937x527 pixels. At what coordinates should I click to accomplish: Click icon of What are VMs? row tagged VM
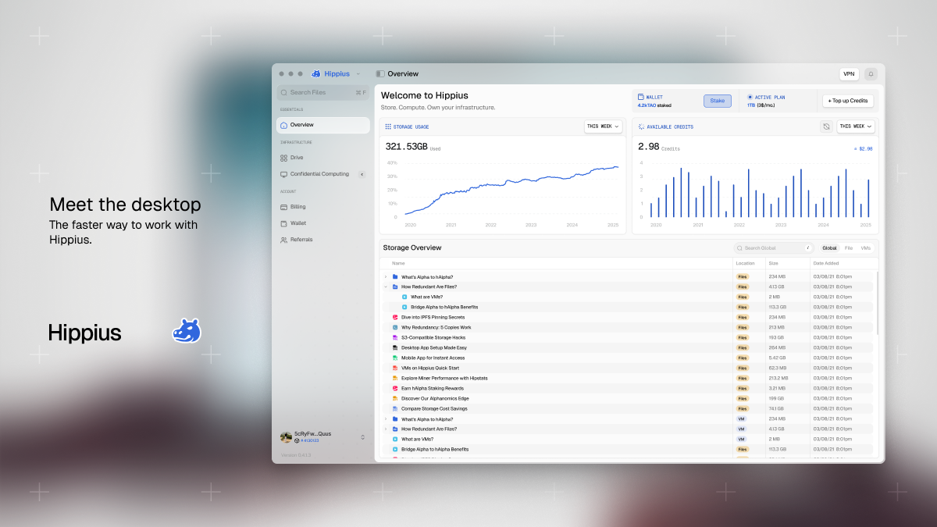(395, 439)
